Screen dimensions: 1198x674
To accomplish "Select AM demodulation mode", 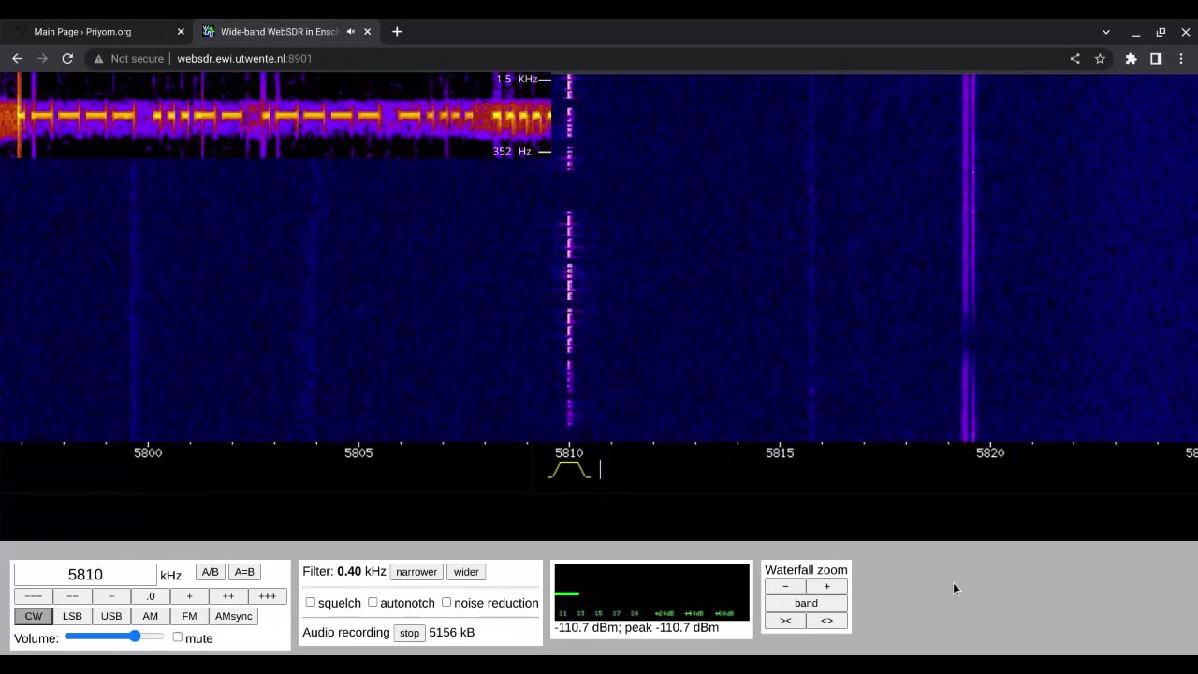I will point(150,616).
